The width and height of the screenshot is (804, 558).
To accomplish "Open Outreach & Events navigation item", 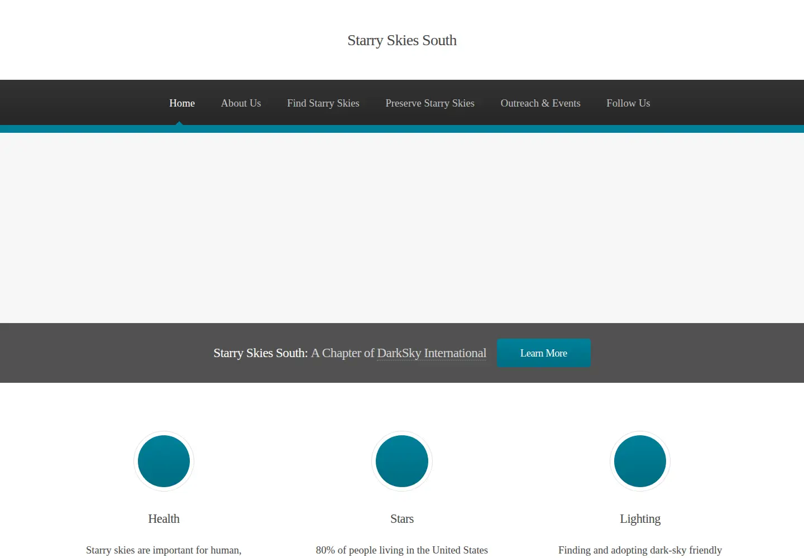I will click(540, 103).
